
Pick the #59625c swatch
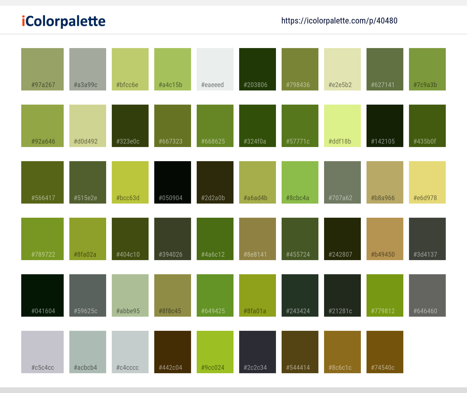(88, 295)
